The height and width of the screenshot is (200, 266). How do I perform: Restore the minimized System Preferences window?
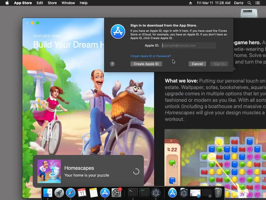coord(207,193)
